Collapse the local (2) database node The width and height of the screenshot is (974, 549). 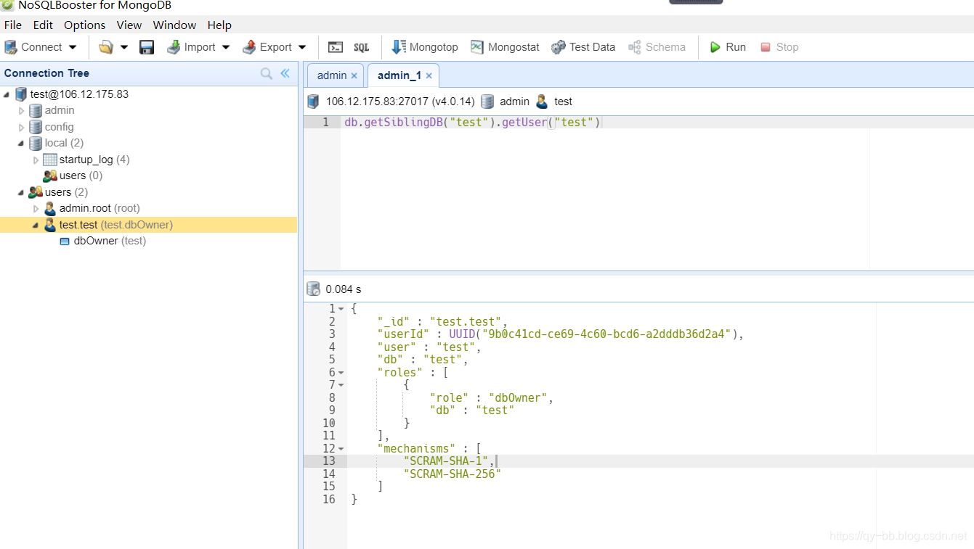click(21, 144)
